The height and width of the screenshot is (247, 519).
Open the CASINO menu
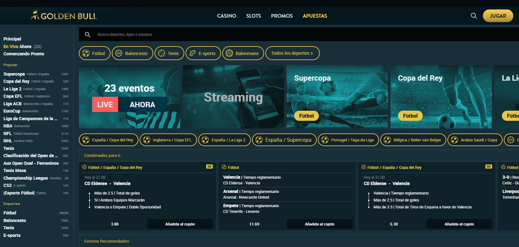click(x=226, y=16)
